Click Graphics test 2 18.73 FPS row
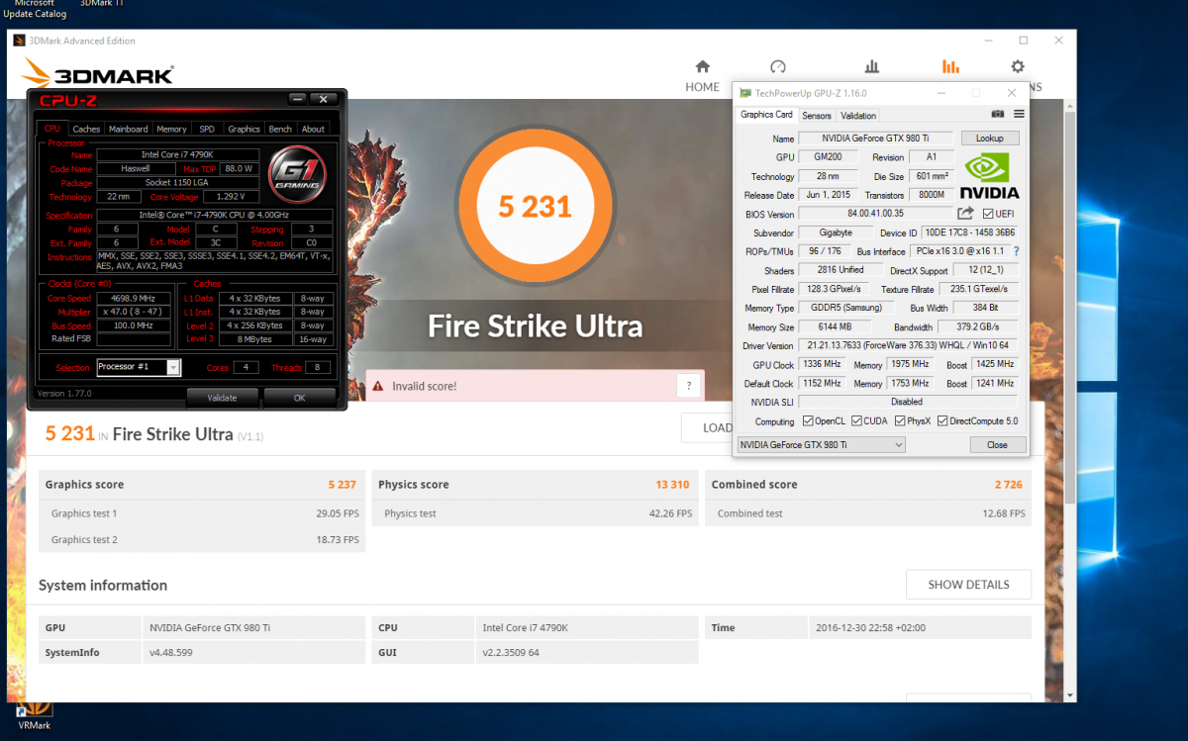Screen dimensions: 1188x741 (x=202, y=539)
